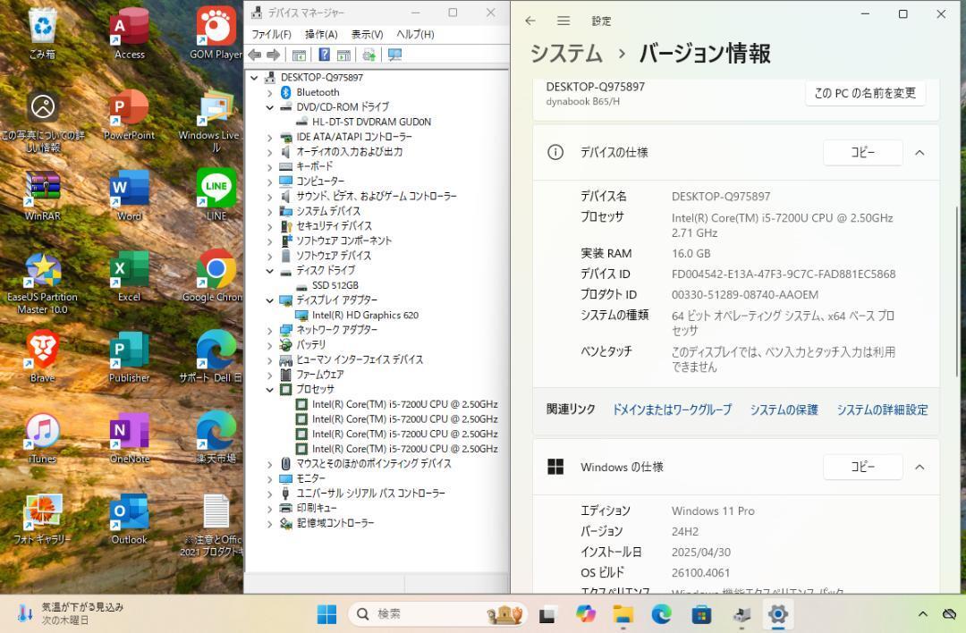
Task: Click the back navigation arrow in Device Manager
Action: 255,55
